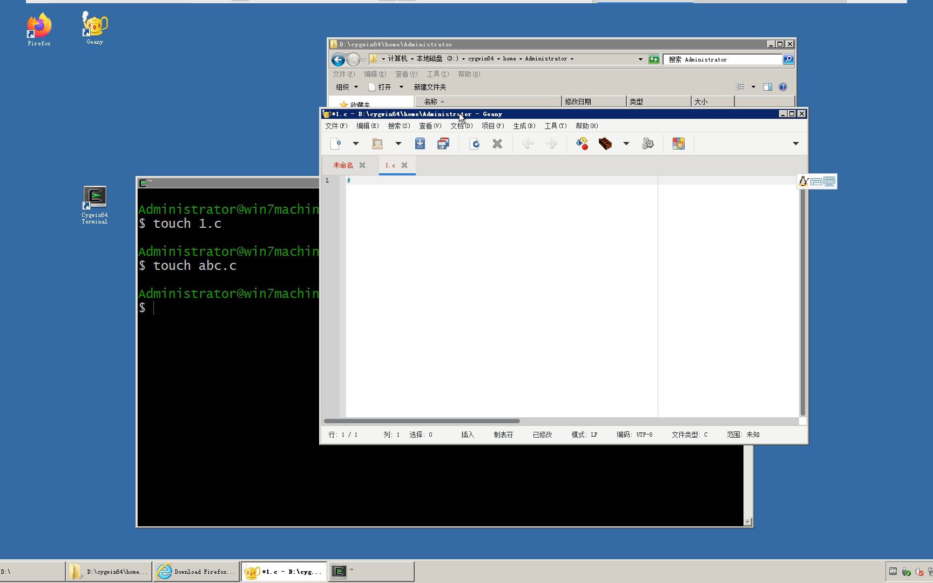The width and height of the screenshot is (933, 583).
Task: Open Geany's 文件(F) menu
Action: point(336,126)
